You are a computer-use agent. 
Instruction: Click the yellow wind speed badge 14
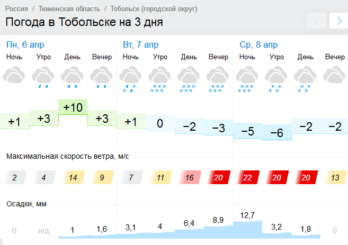[73, 177]
